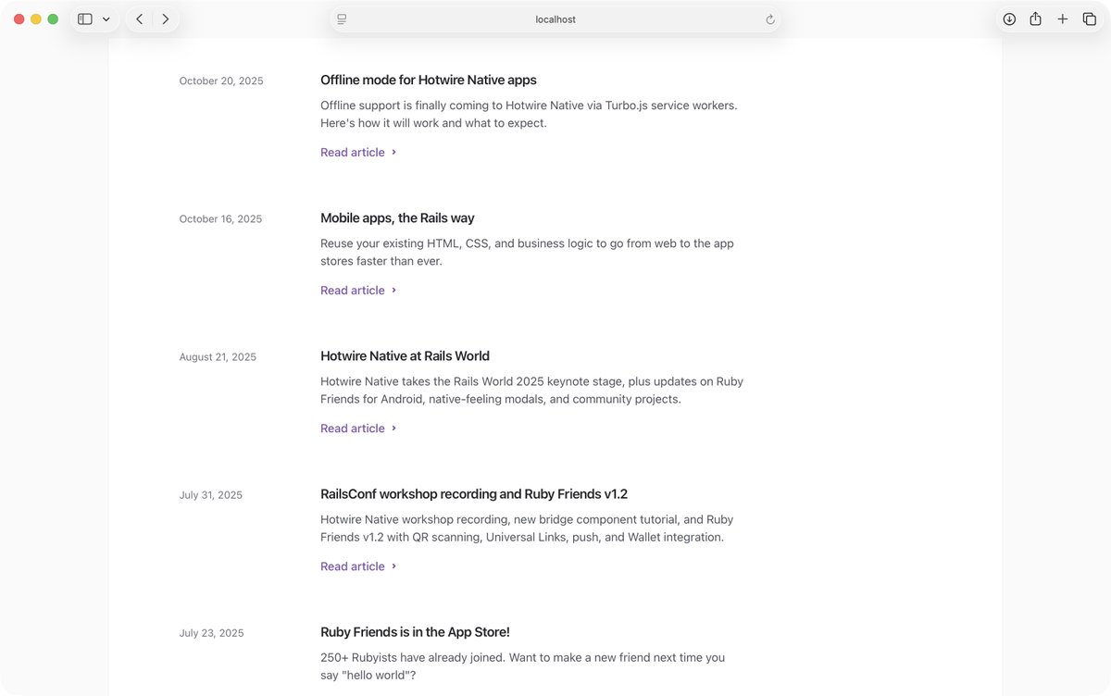Click the chevron beside Mobile apps Read article

click(x=393, y=290)
